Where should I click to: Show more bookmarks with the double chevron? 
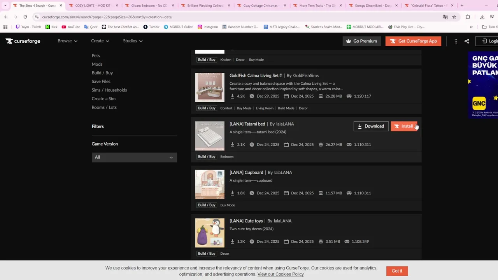pos(471,27)
